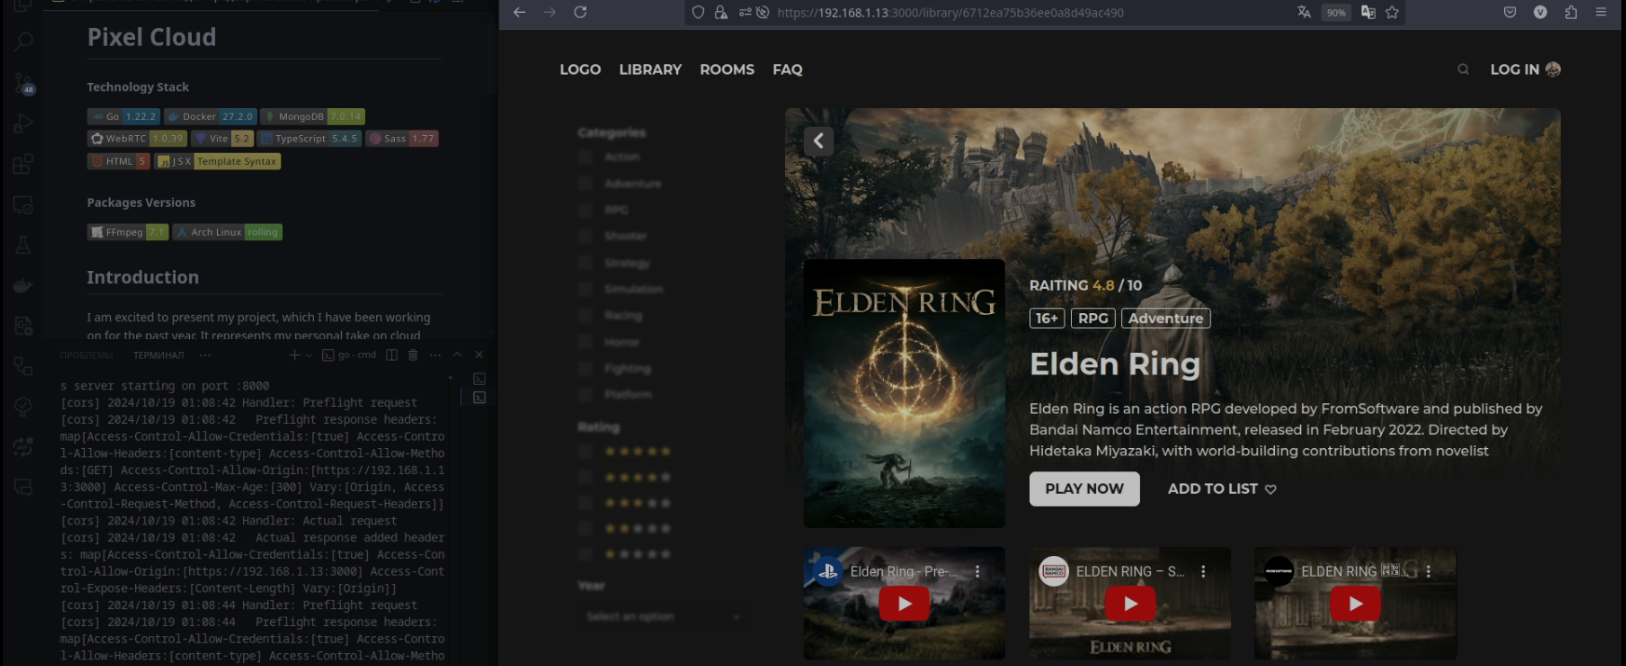Viewport: 1626px width, 666px height.
Task: Open Run and Debug view in VS Code
Action: click(23, 124)
